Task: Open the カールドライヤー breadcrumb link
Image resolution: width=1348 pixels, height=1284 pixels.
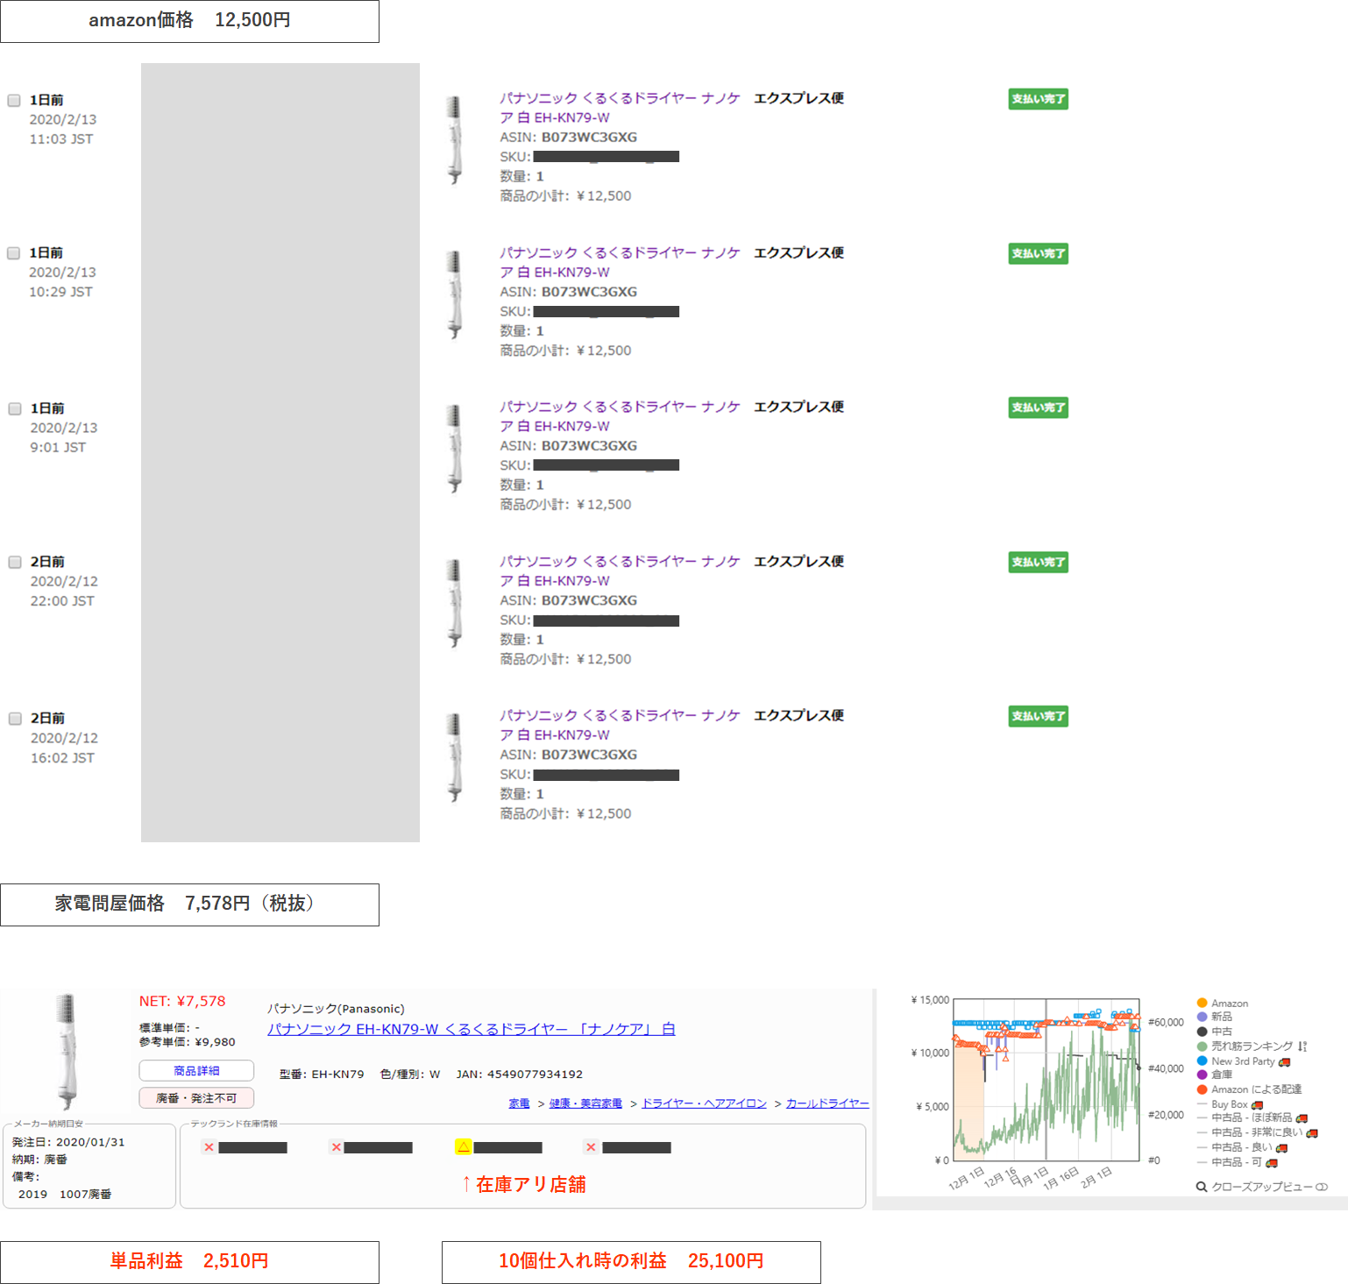Action: 827,1103
